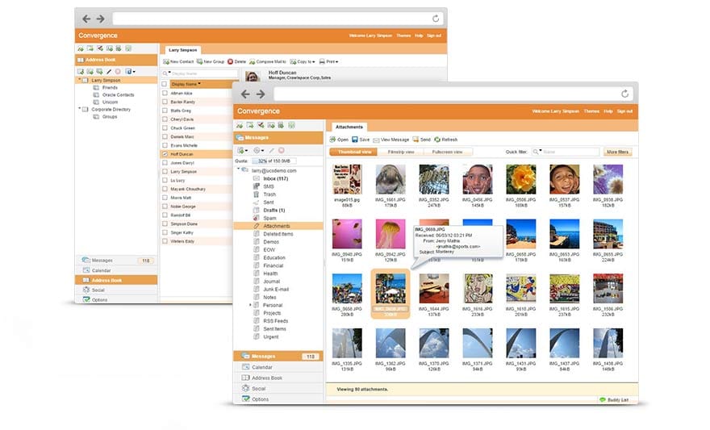Reload page in rear Address Book window
Screen dimensions: 710x430
[436, 19]
